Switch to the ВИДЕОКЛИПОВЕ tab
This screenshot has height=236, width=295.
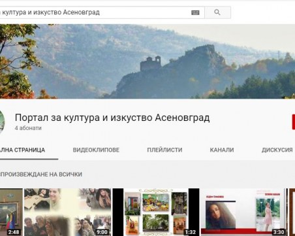coord(96,150)
